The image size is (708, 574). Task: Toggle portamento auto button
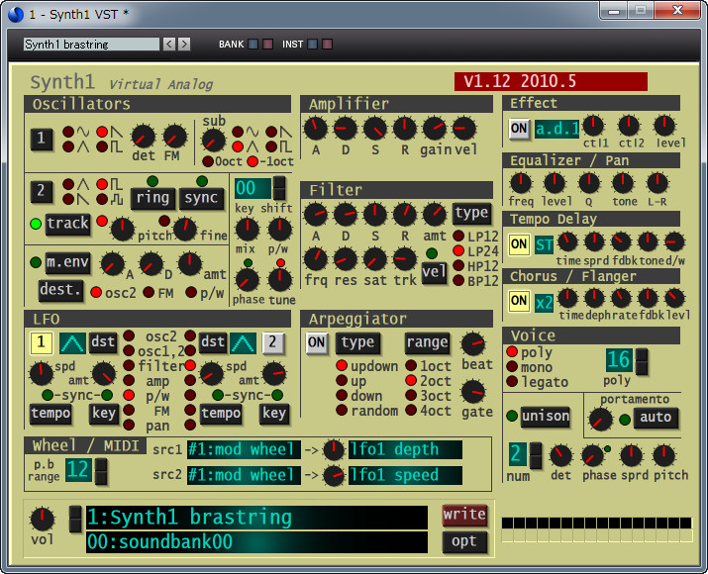tap(656, 418)
